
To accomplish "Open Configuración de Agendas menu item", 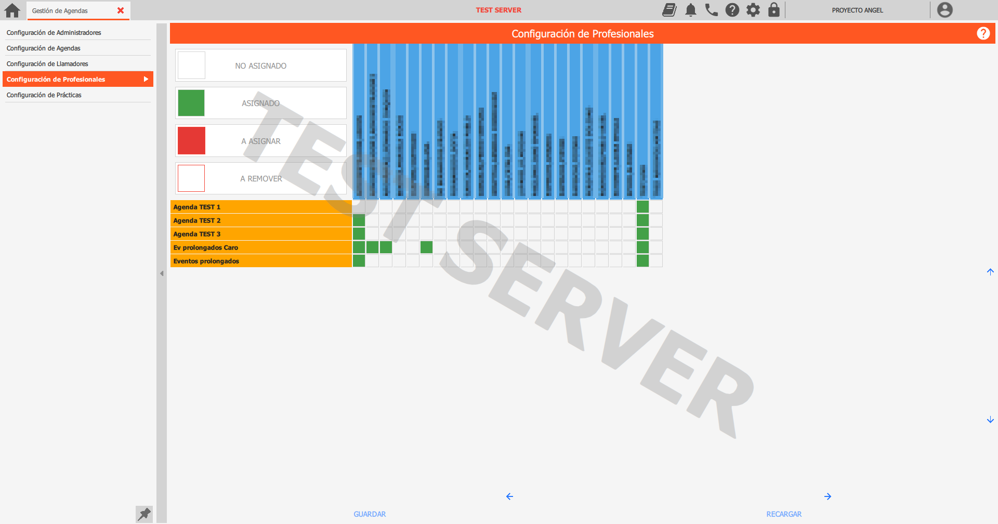I will [x=44, y=48].
